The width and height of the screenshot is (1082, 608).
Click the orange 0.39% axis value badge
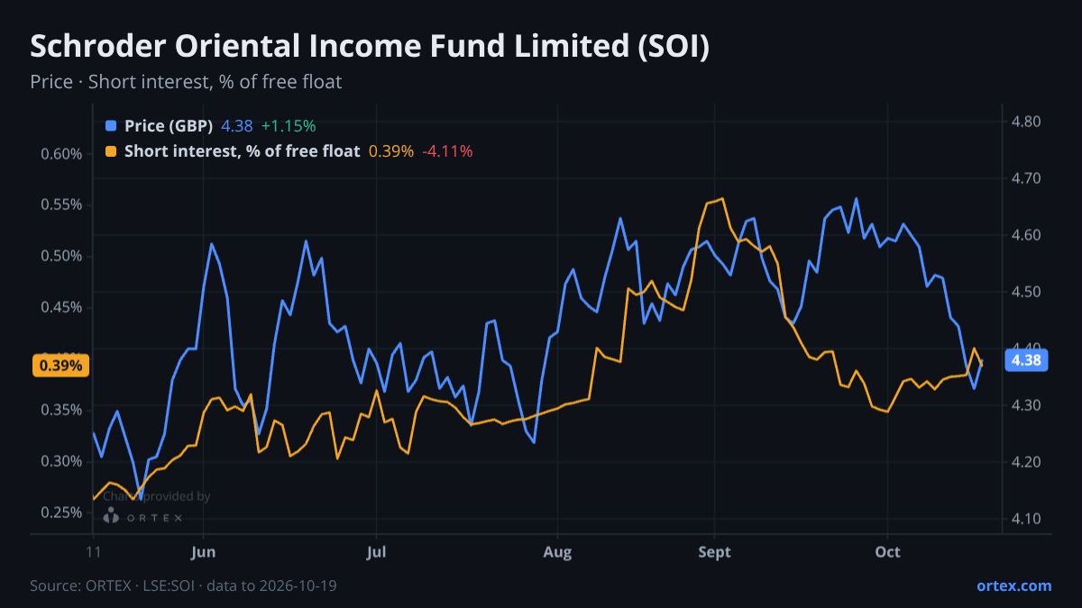(x=61, y=366)
